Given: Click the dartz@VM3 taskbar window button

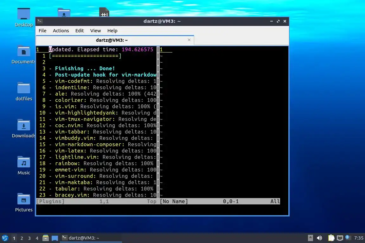Looking at the screenshot, I should [91, 238].
